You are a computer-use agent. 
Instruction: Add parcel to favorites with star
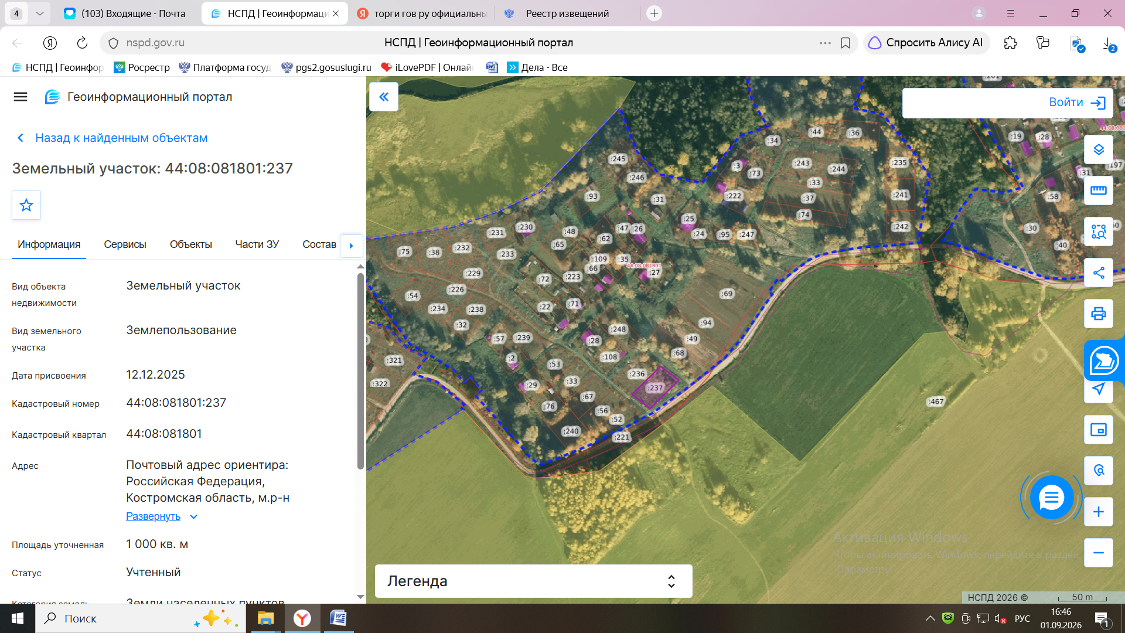26,205
